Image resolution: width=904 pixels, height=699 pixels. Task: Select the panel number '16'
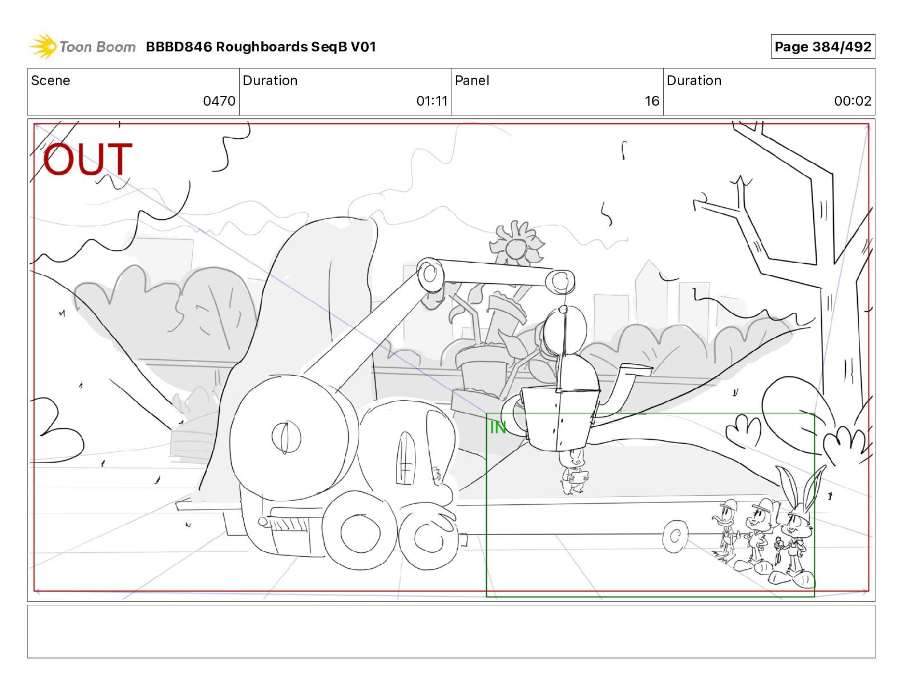click(x=652, y=101)
